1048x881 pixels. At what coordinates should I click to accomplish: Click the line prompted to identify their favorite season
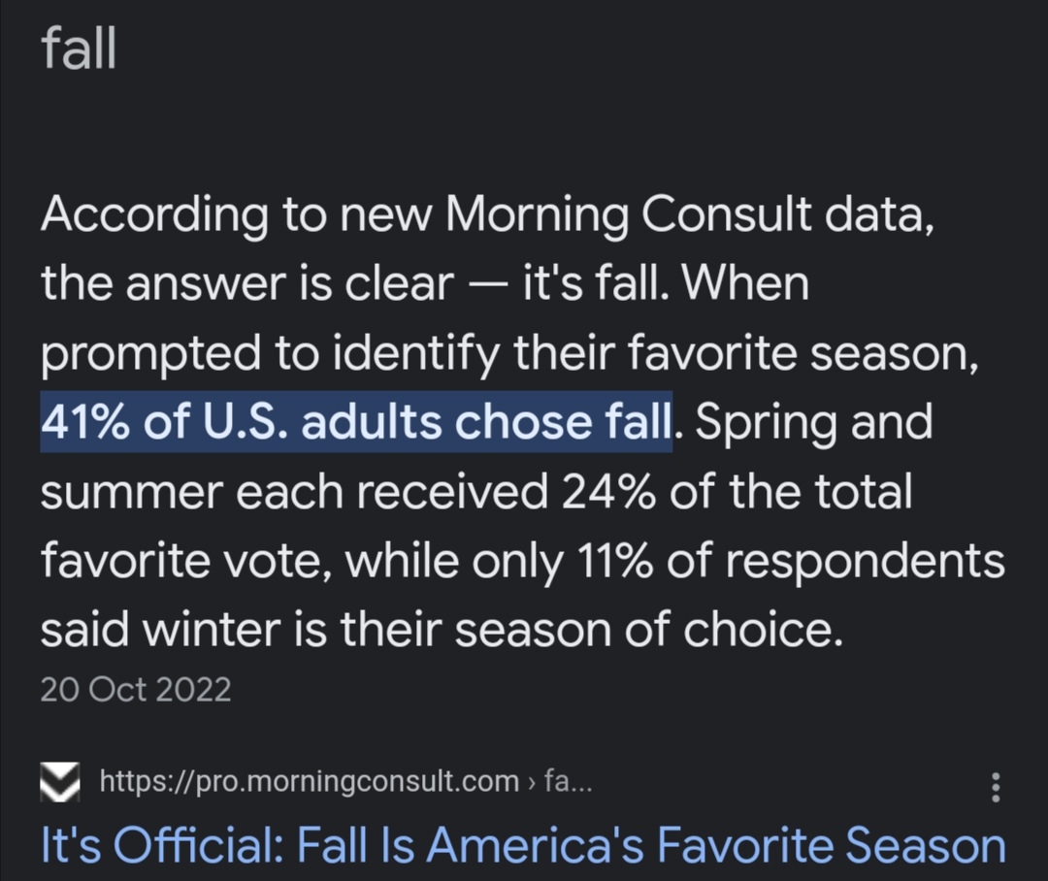tap(509, 354)
